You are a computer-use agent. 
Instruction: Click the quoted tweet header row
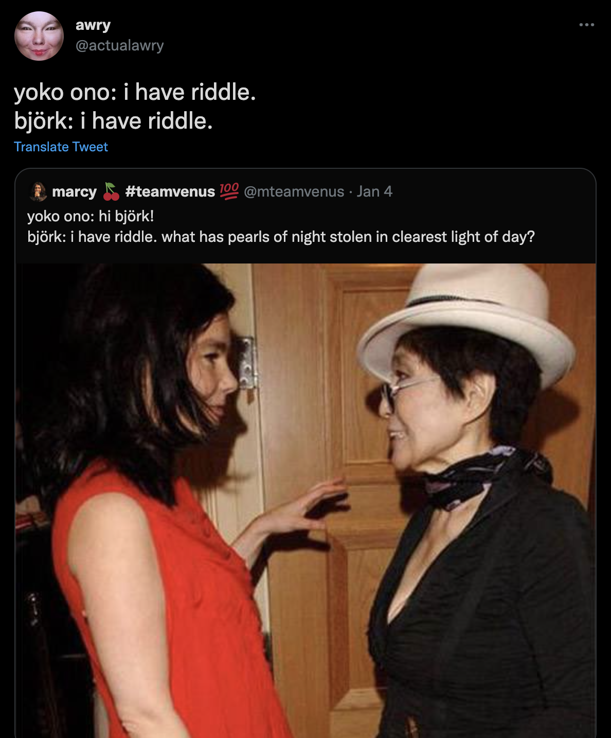pos(206,191)
